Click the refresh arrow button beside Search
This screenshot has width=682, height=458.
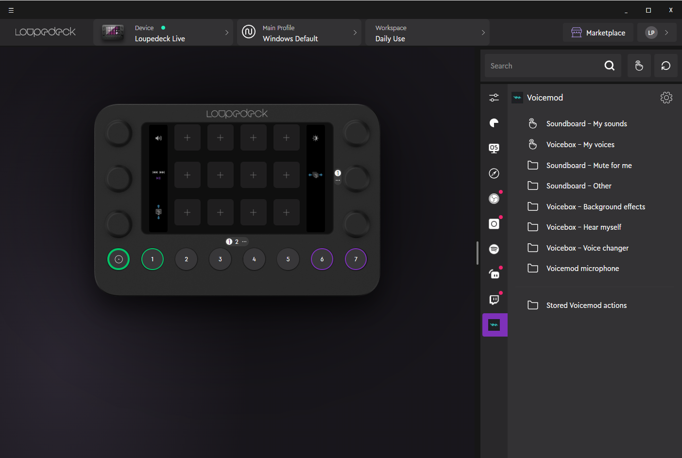(x=666, y=66)
